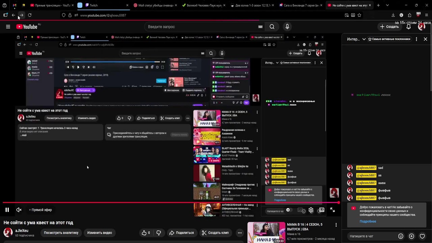Open Посмотреть аналитику for the video
This screenshot has width=432, height=243.
pyautogui.click(x=61, y=233)
